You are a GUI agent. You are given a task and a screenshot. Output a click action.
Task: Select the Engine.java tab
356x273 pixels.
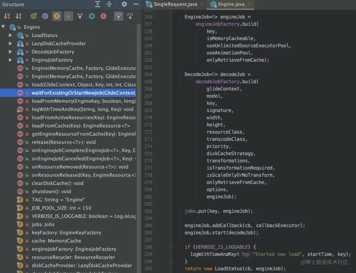pyautogui.click(x=231, y=4)
